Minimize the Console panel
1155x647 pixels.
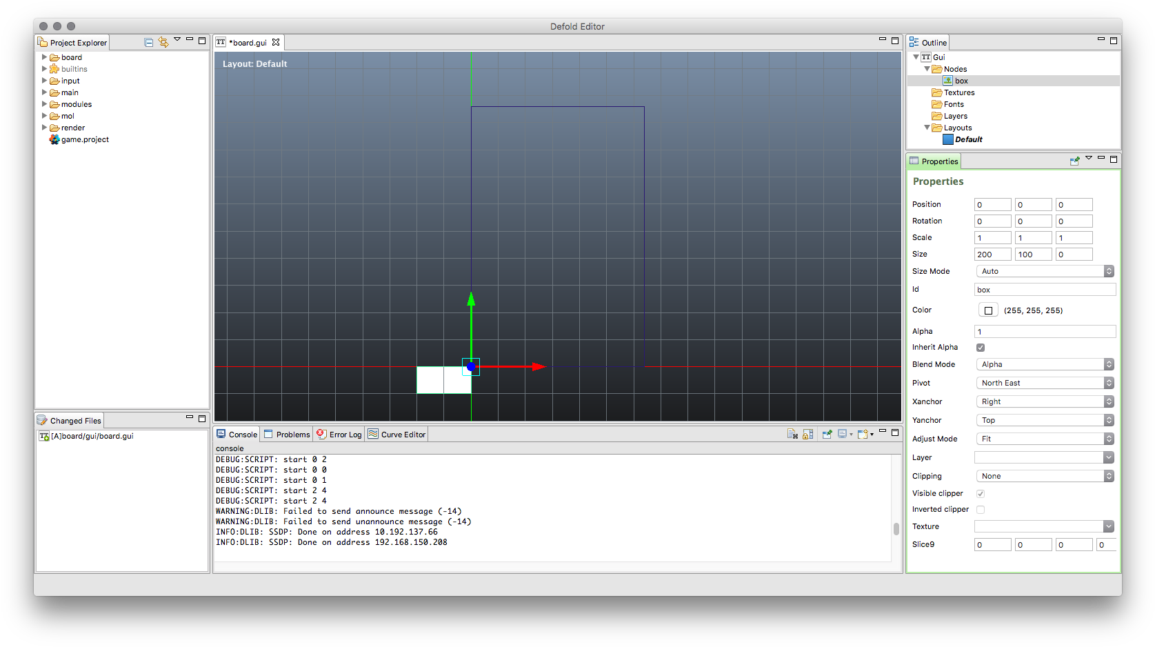point(883,430)
